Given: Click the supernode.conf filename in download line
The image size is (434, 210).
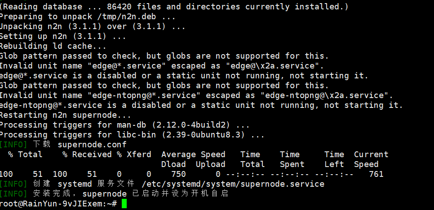Looking at the screenshot, I should 92,145.
